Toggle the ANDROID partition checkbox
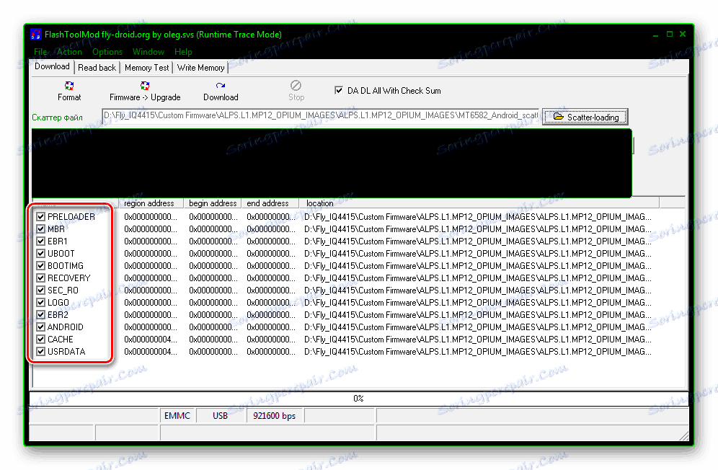 click(41, 327)
